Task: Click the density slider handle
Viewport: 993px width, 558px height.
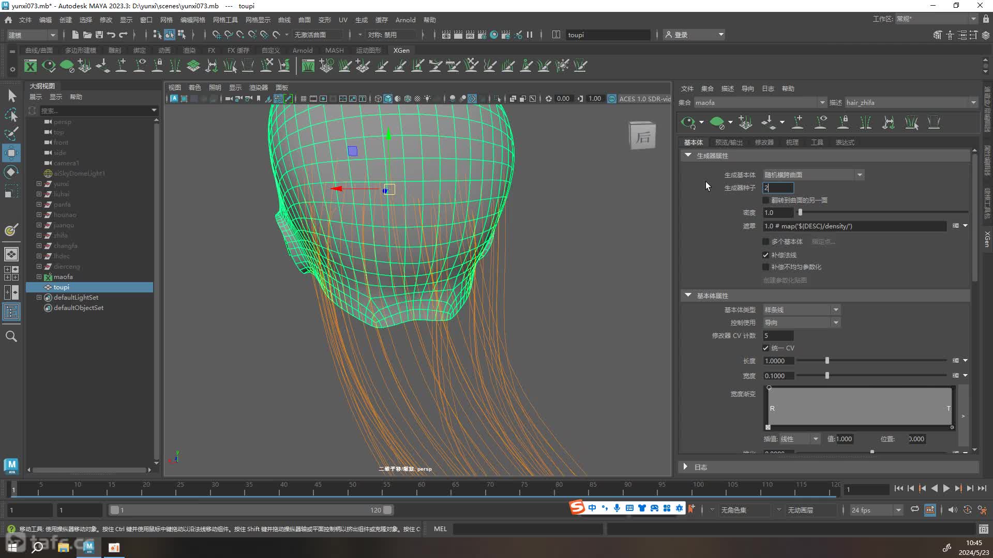Action: 800,212
